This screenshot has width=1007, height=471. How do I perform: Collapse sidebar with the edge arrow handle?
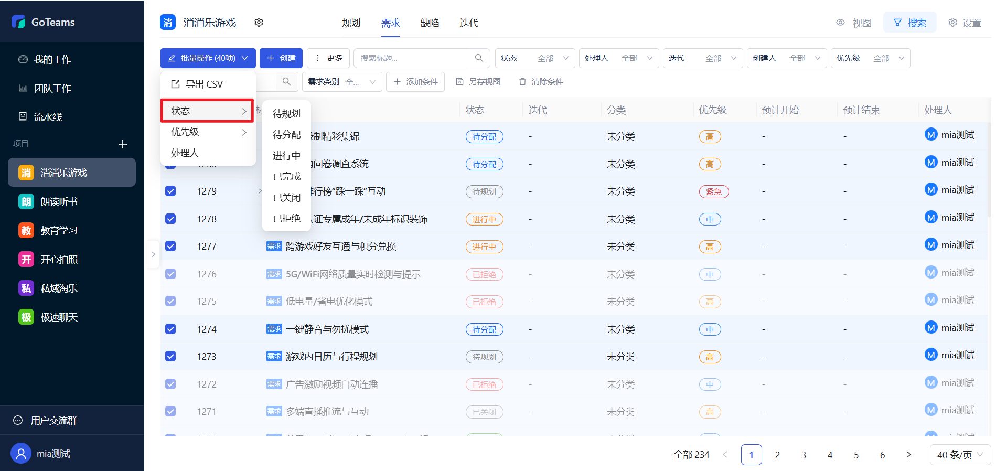[x=153, y=254]
